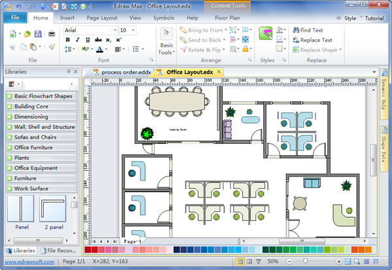Screen dimensions: 392x270
Task: Switch to the Page Layout ribbon tab
Action: pyautogui.click(x=102, y=18)
